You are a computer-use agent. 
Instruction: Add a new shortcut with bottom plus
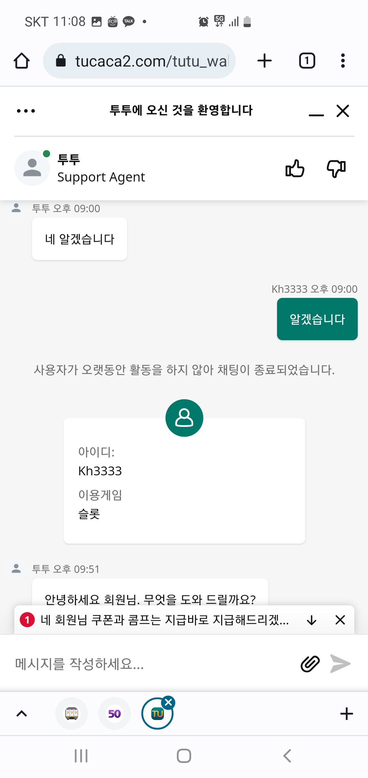347,714
